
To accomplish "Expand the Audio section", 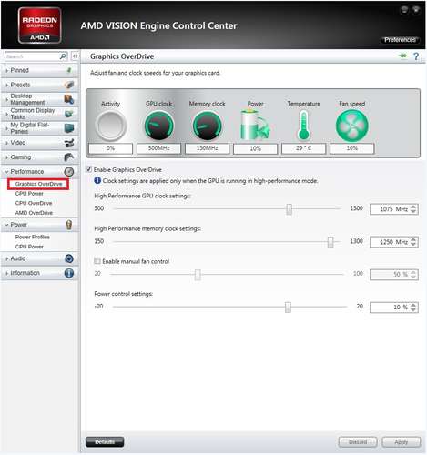I will [6, 258].
